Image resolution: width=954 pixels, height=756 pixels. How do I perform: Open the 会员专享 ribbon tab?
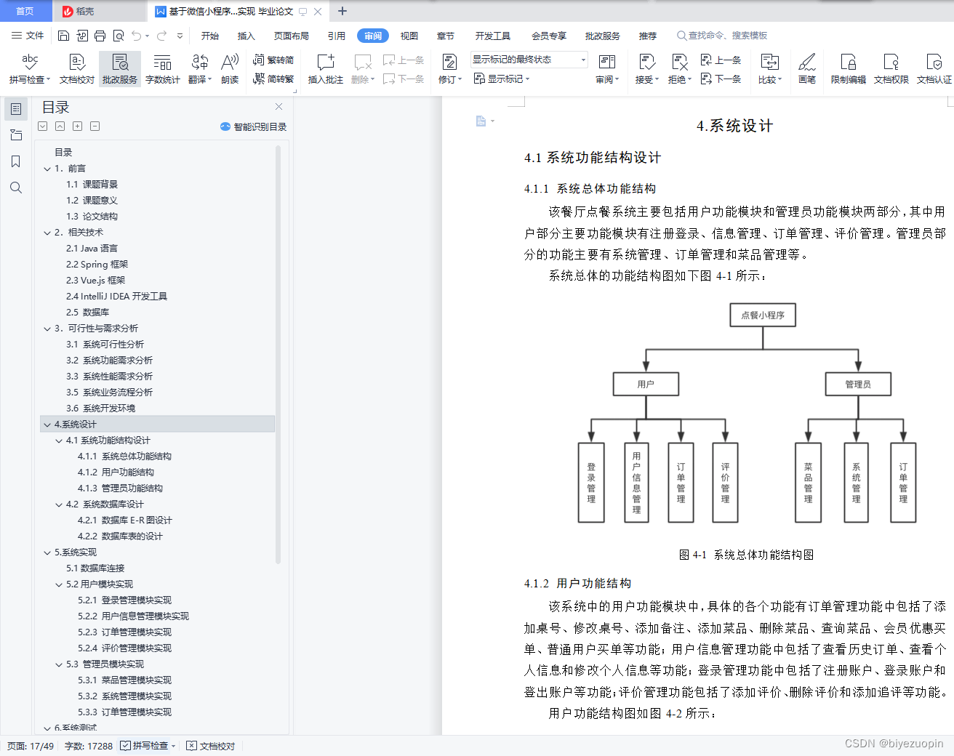click(x=549, y=36)
